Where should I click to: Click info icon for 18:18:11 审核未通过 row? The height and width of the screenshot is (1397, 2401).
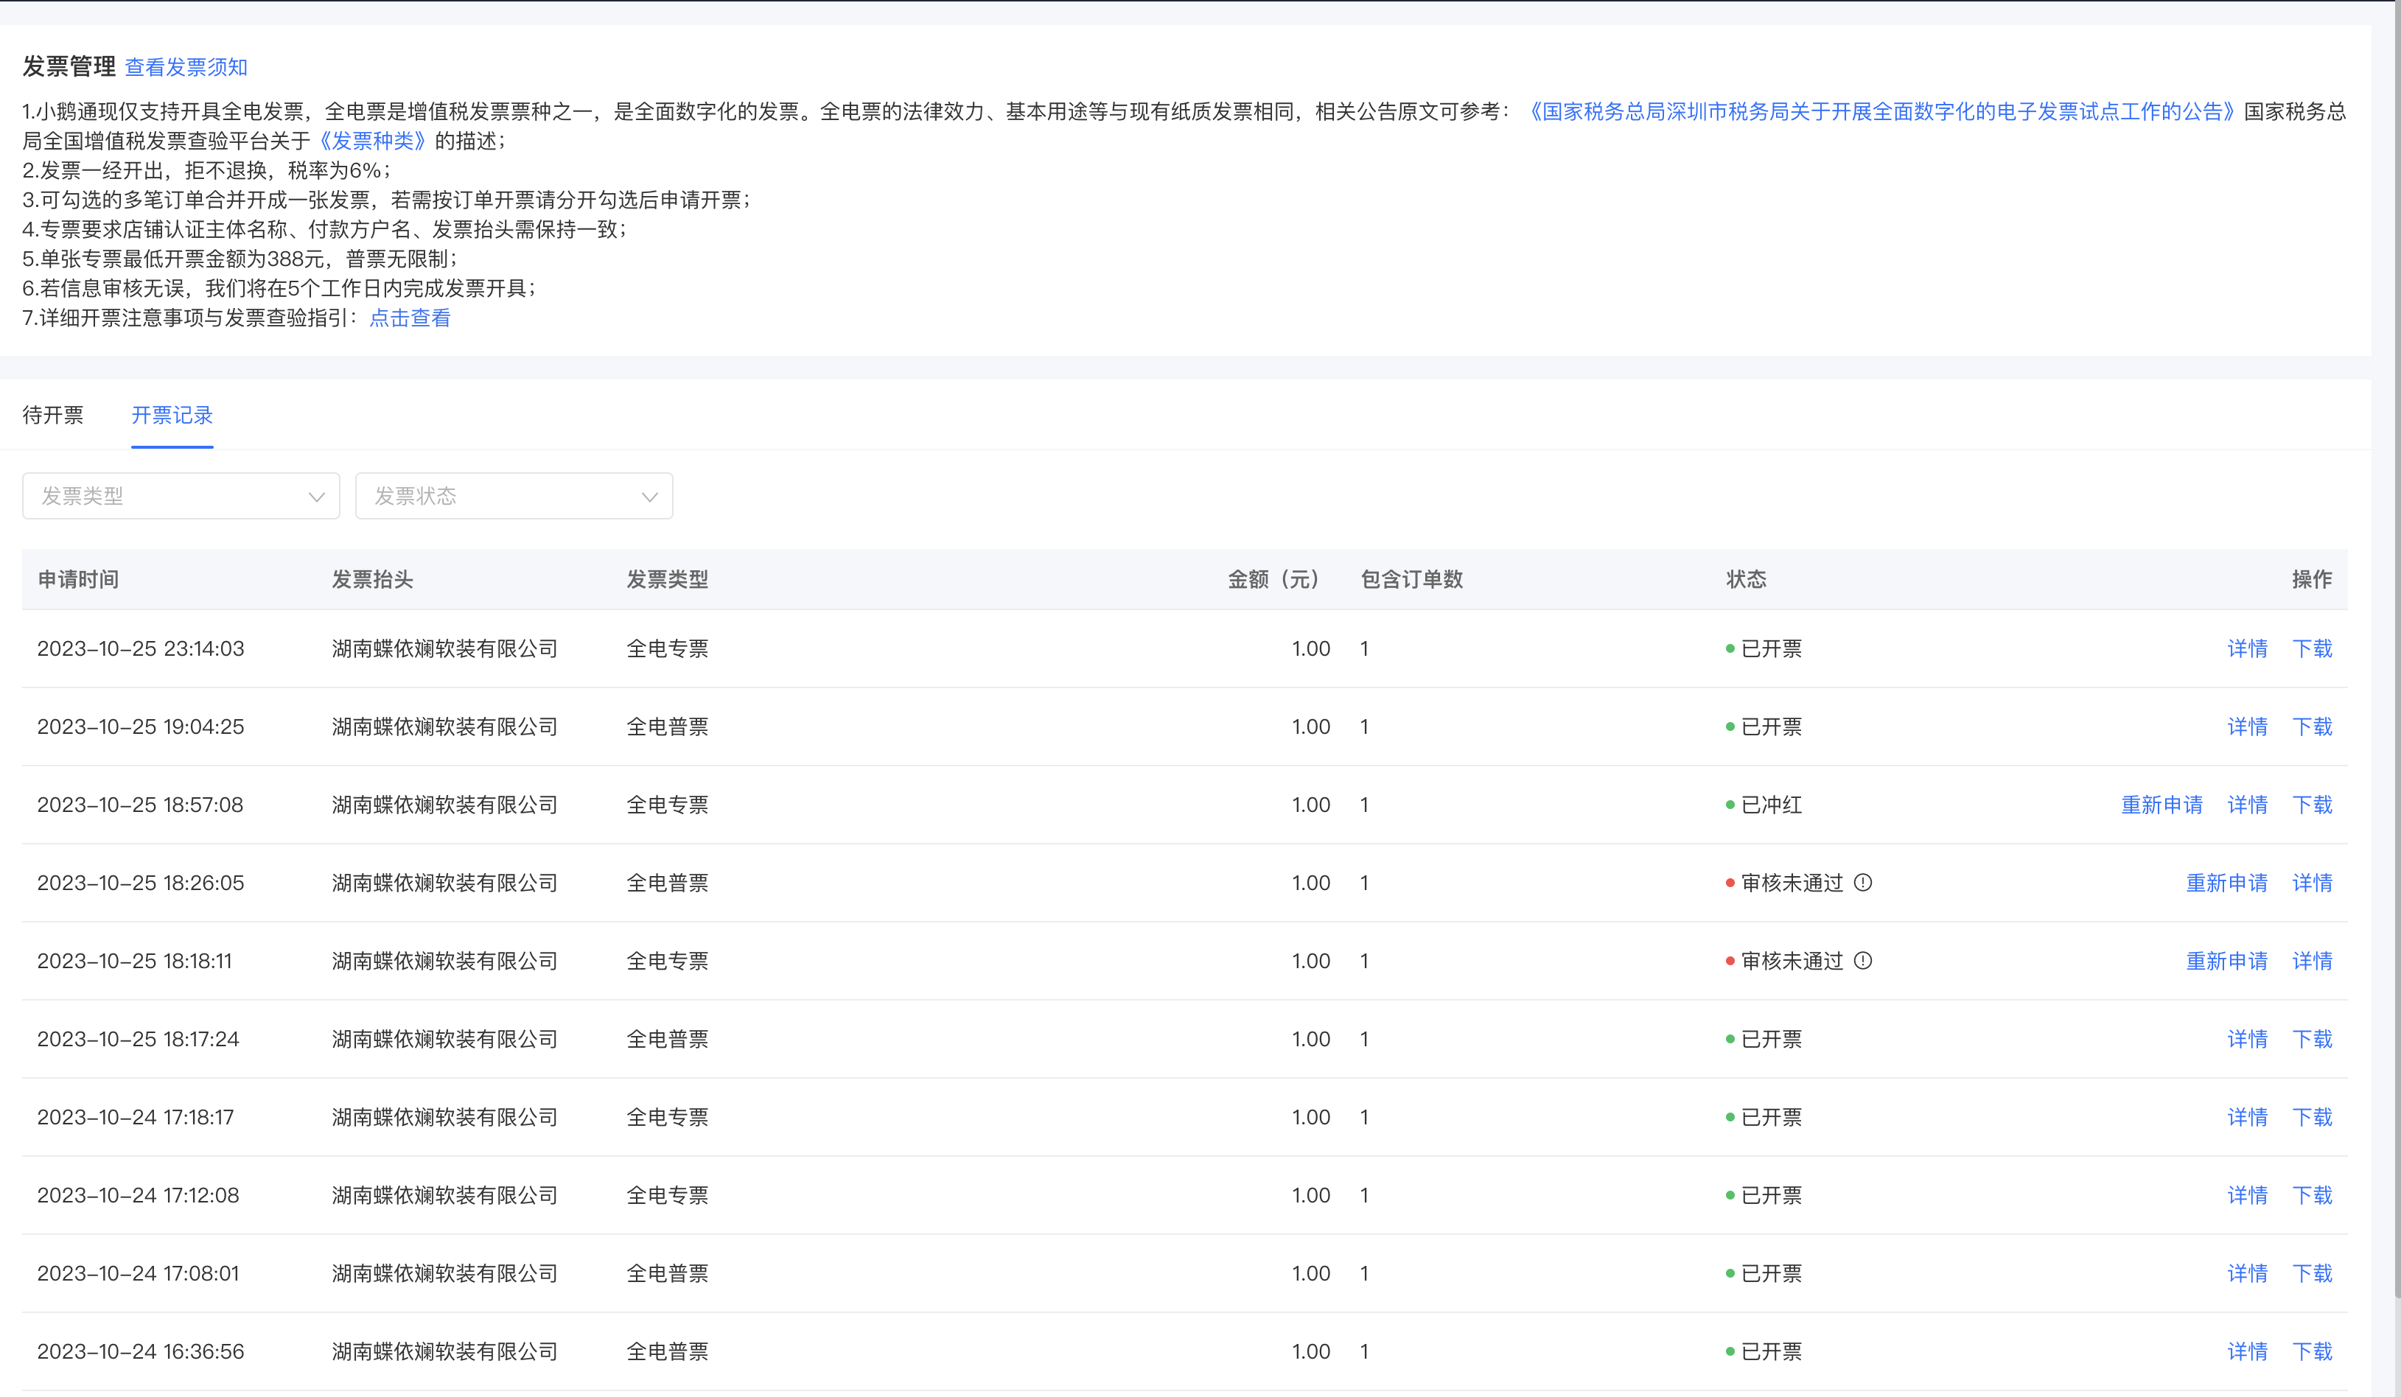(x=1863, y=961)
